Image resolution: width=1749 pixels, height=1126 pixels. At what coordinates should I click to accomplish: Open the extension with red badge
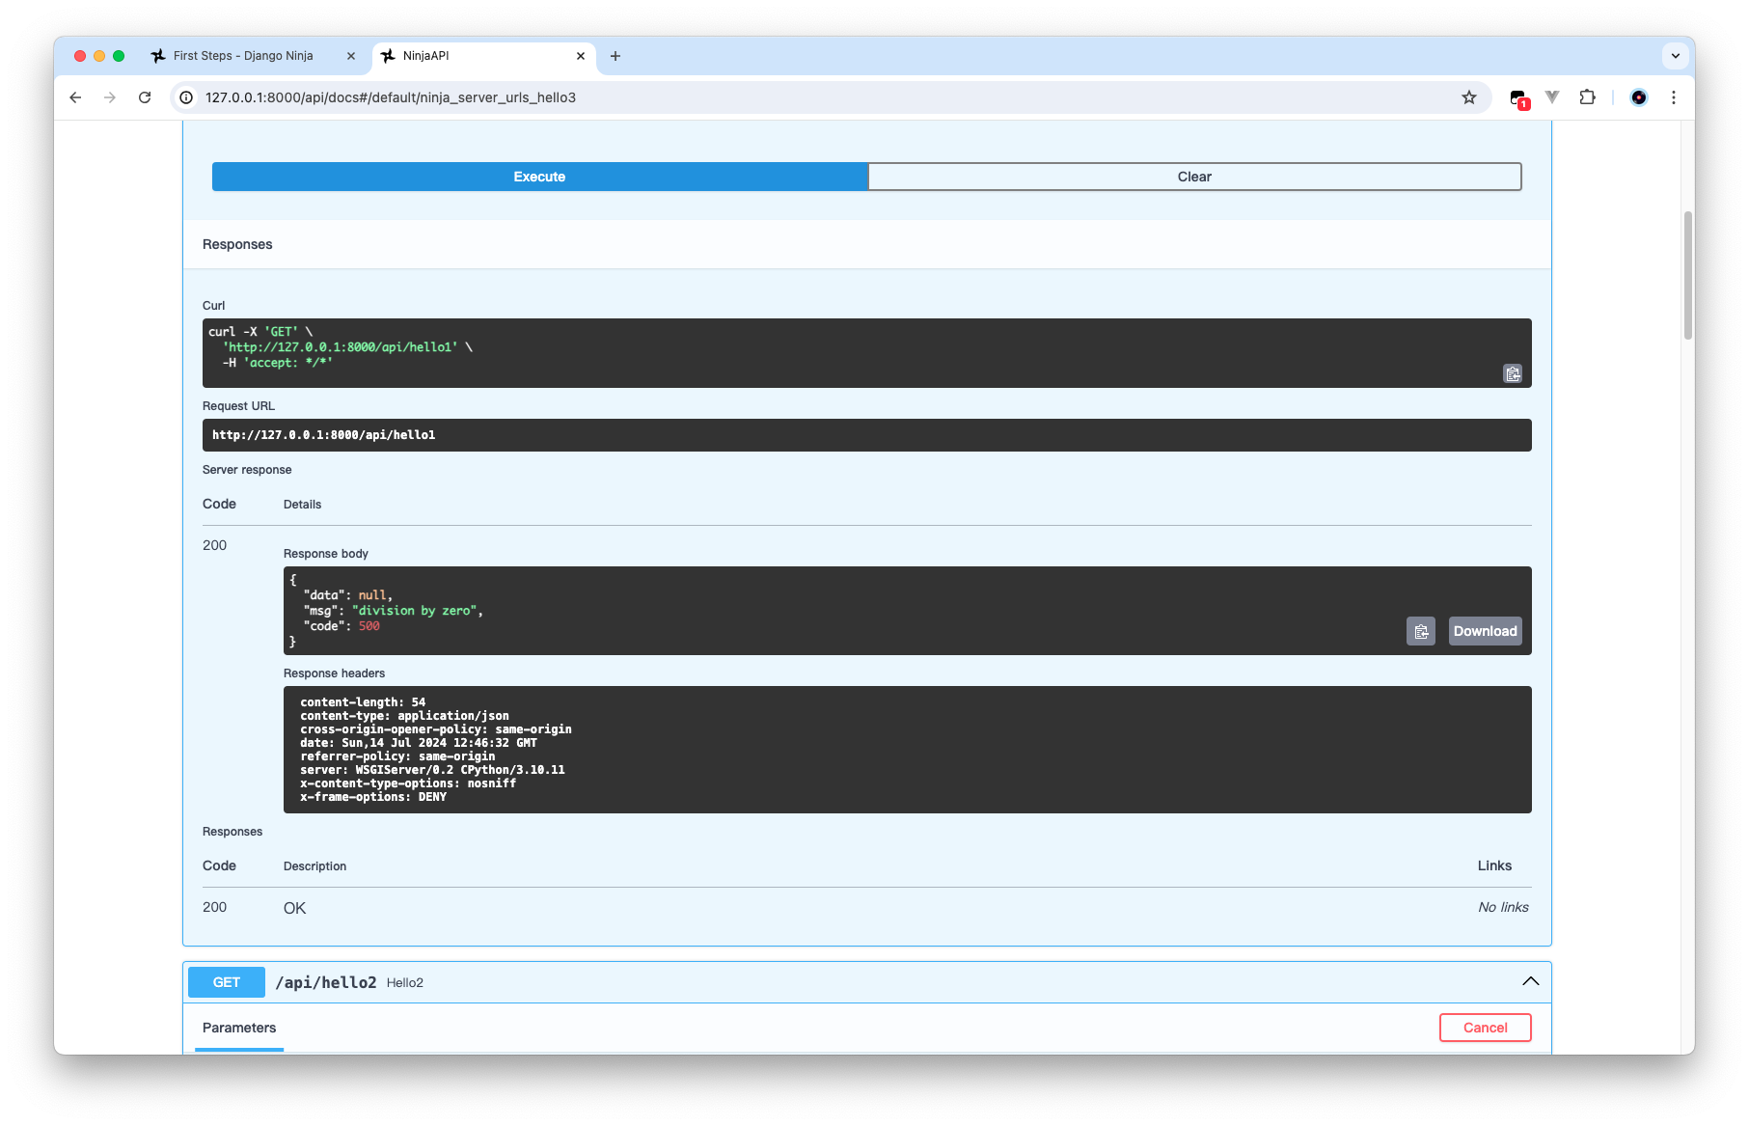click(1518, 98)
